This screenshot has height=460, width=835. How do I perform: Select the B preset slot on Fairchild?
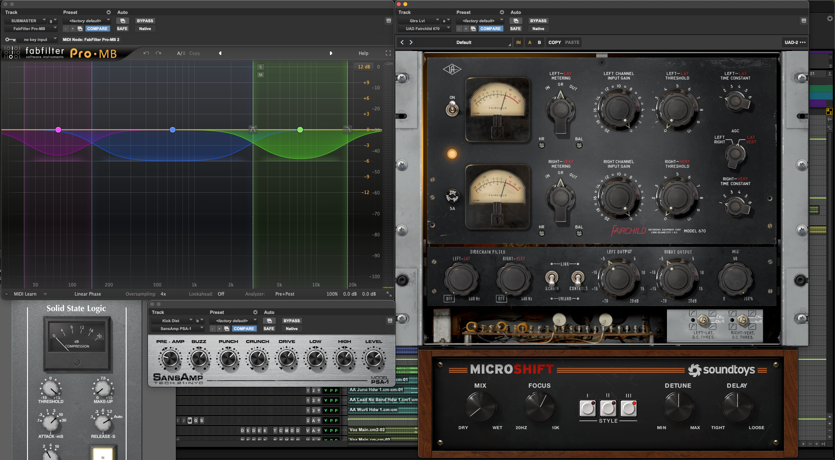pyautogui.click(x=539, y=42)
